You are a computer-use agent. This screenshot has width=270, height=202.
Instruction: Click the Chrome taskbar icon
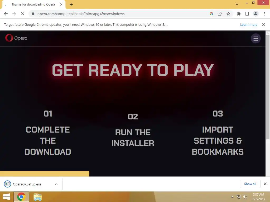pos(21,197)
